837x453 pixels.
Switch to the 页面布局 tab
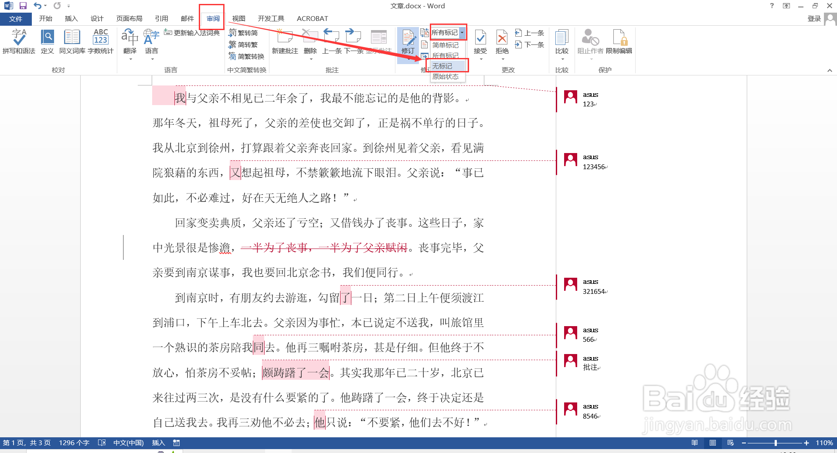click(129, 19)
